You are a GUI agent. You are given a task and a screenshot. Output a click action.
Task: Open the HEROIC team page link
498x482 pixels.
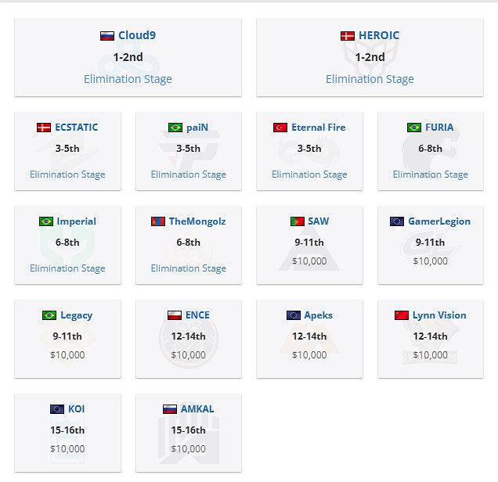pyautogui.click(x=379, y=35)
